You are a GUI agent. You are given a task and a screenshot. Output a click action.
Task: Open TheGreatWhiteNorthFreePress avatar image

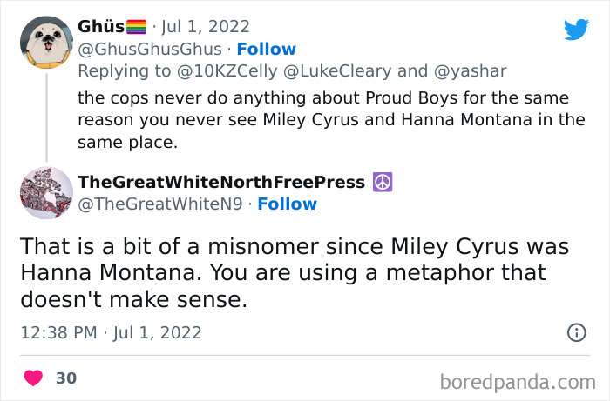[46, 193]
